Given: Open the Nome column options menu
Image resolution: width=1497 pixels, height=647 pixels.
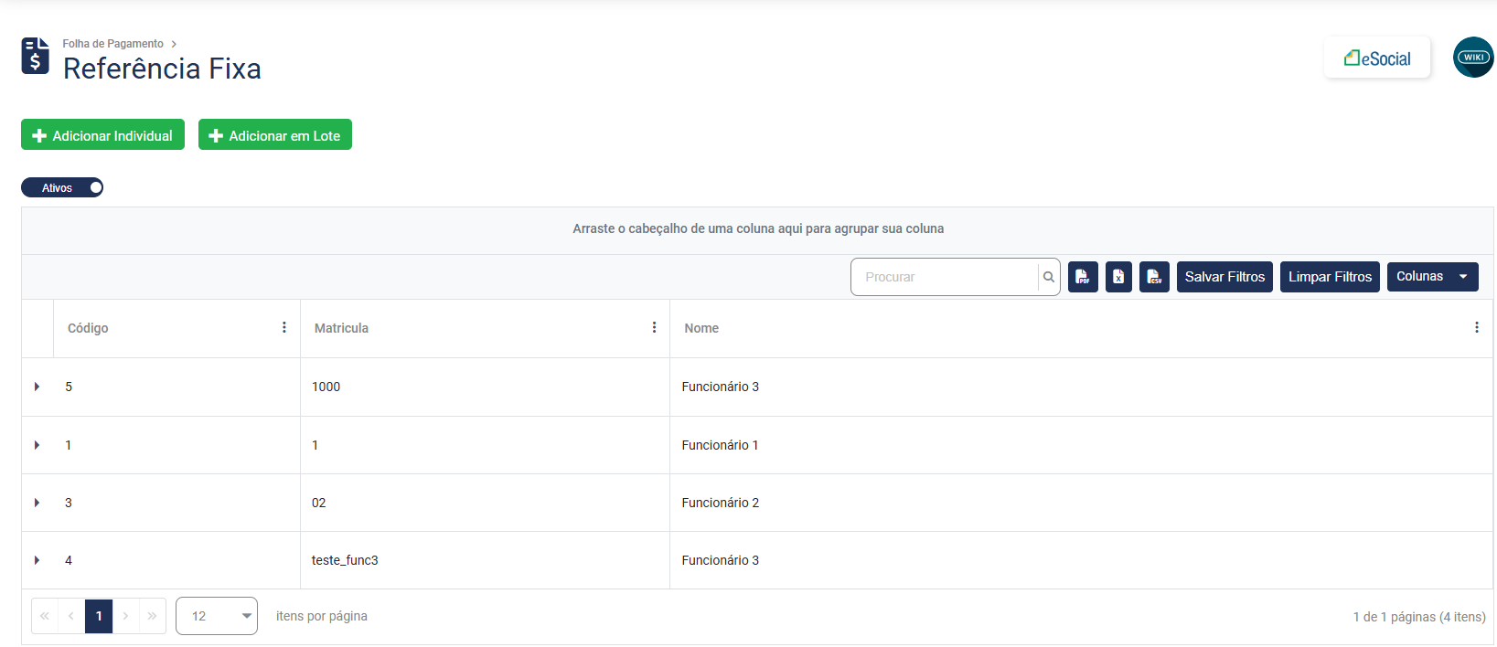Looking at the screenshot, I should (x=1476, y=327).
